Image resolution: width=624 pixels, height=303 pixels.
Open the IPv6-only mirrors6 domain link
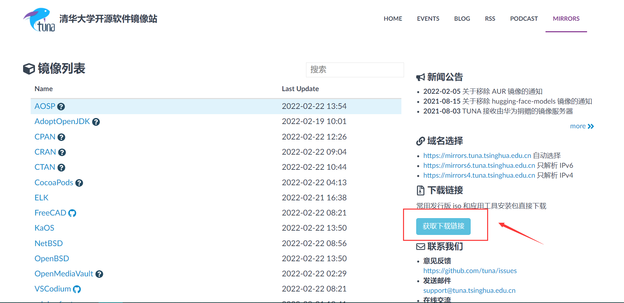[479, 165]
